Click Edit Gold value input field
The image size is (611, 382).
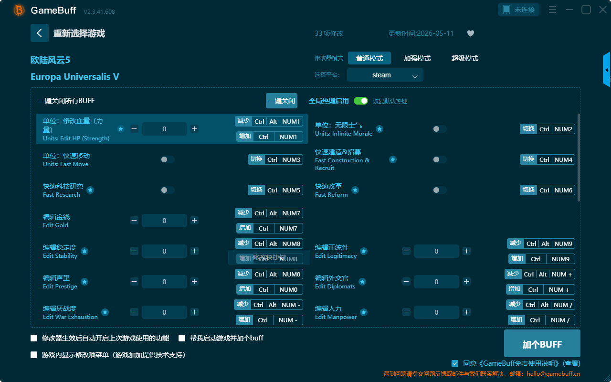pos(164,221)
